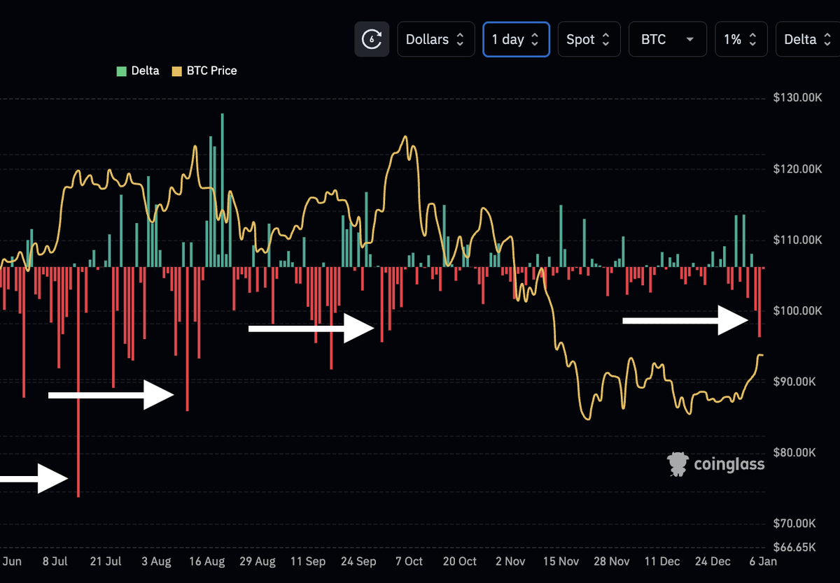Click the chevron arrows on 1 day selector
Image resolution: width=840 pixels, height=583 pixels.
click(x=536, y=39)
